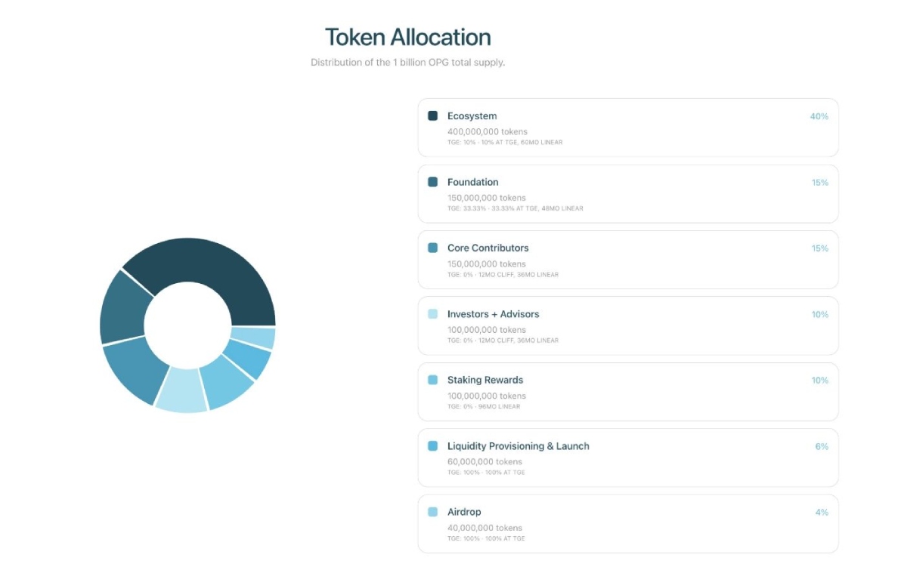
Task: Click the Core Contributors color swatch
Action: 433,248
